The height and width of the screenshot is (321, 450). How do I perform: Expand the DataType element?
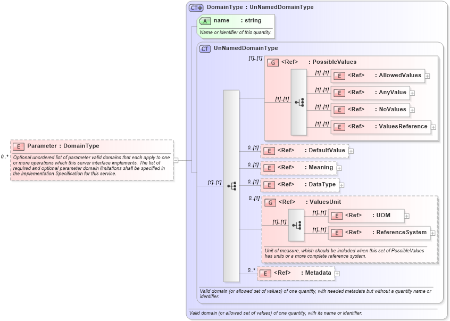[341, 185]
